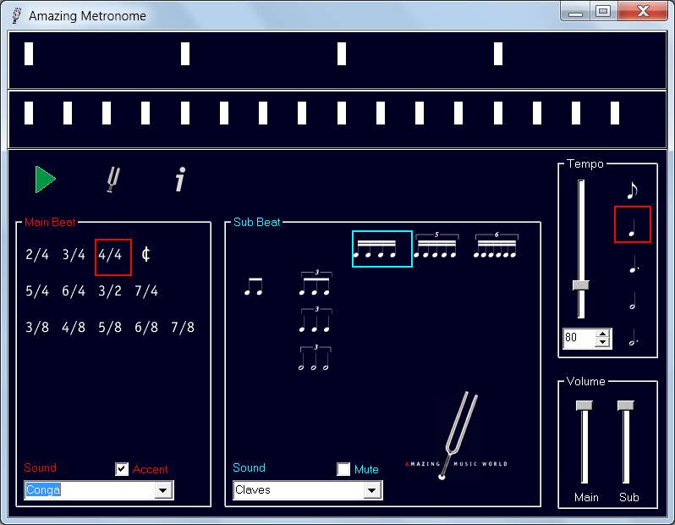Enable the Mute checkbox for sub beat
This screenshot has height=525, width=675.
[343, 469]
